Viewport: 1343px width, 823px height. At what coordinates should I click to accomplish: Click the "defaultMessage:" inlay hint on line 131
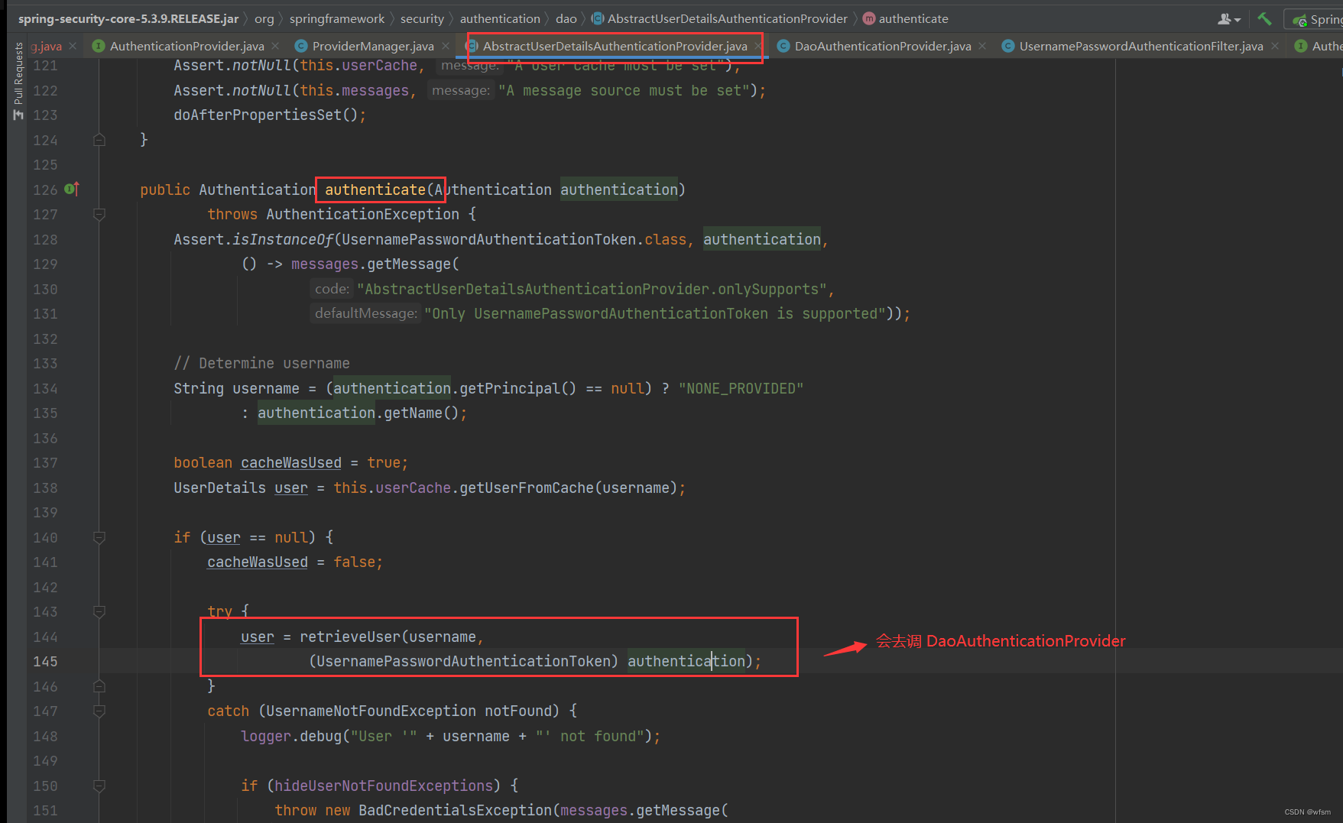pos(366,313)
